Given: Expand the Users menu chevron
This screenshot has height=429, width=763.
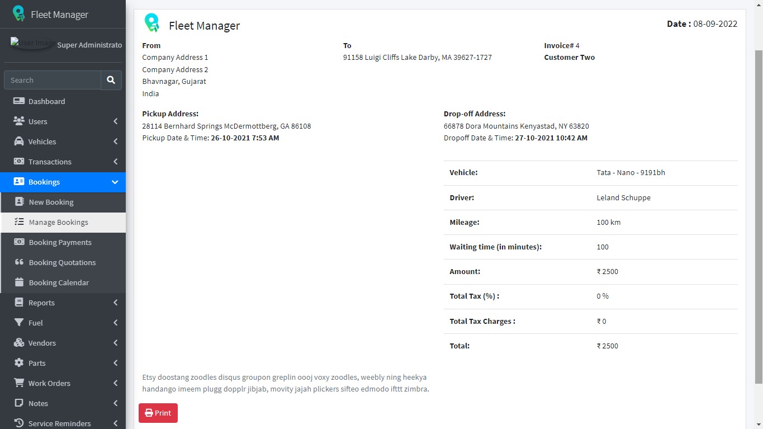Looking at the screenshot, I should [x=115, y=121].
